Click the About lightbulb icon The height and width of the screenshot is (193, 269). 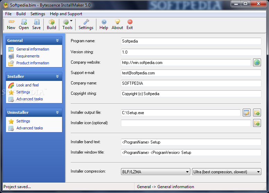point(118,22)
